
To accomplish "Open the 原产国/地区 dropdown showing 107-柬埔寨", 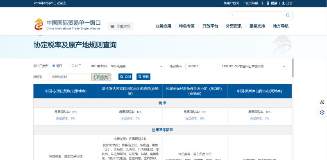I will [136, 66].
